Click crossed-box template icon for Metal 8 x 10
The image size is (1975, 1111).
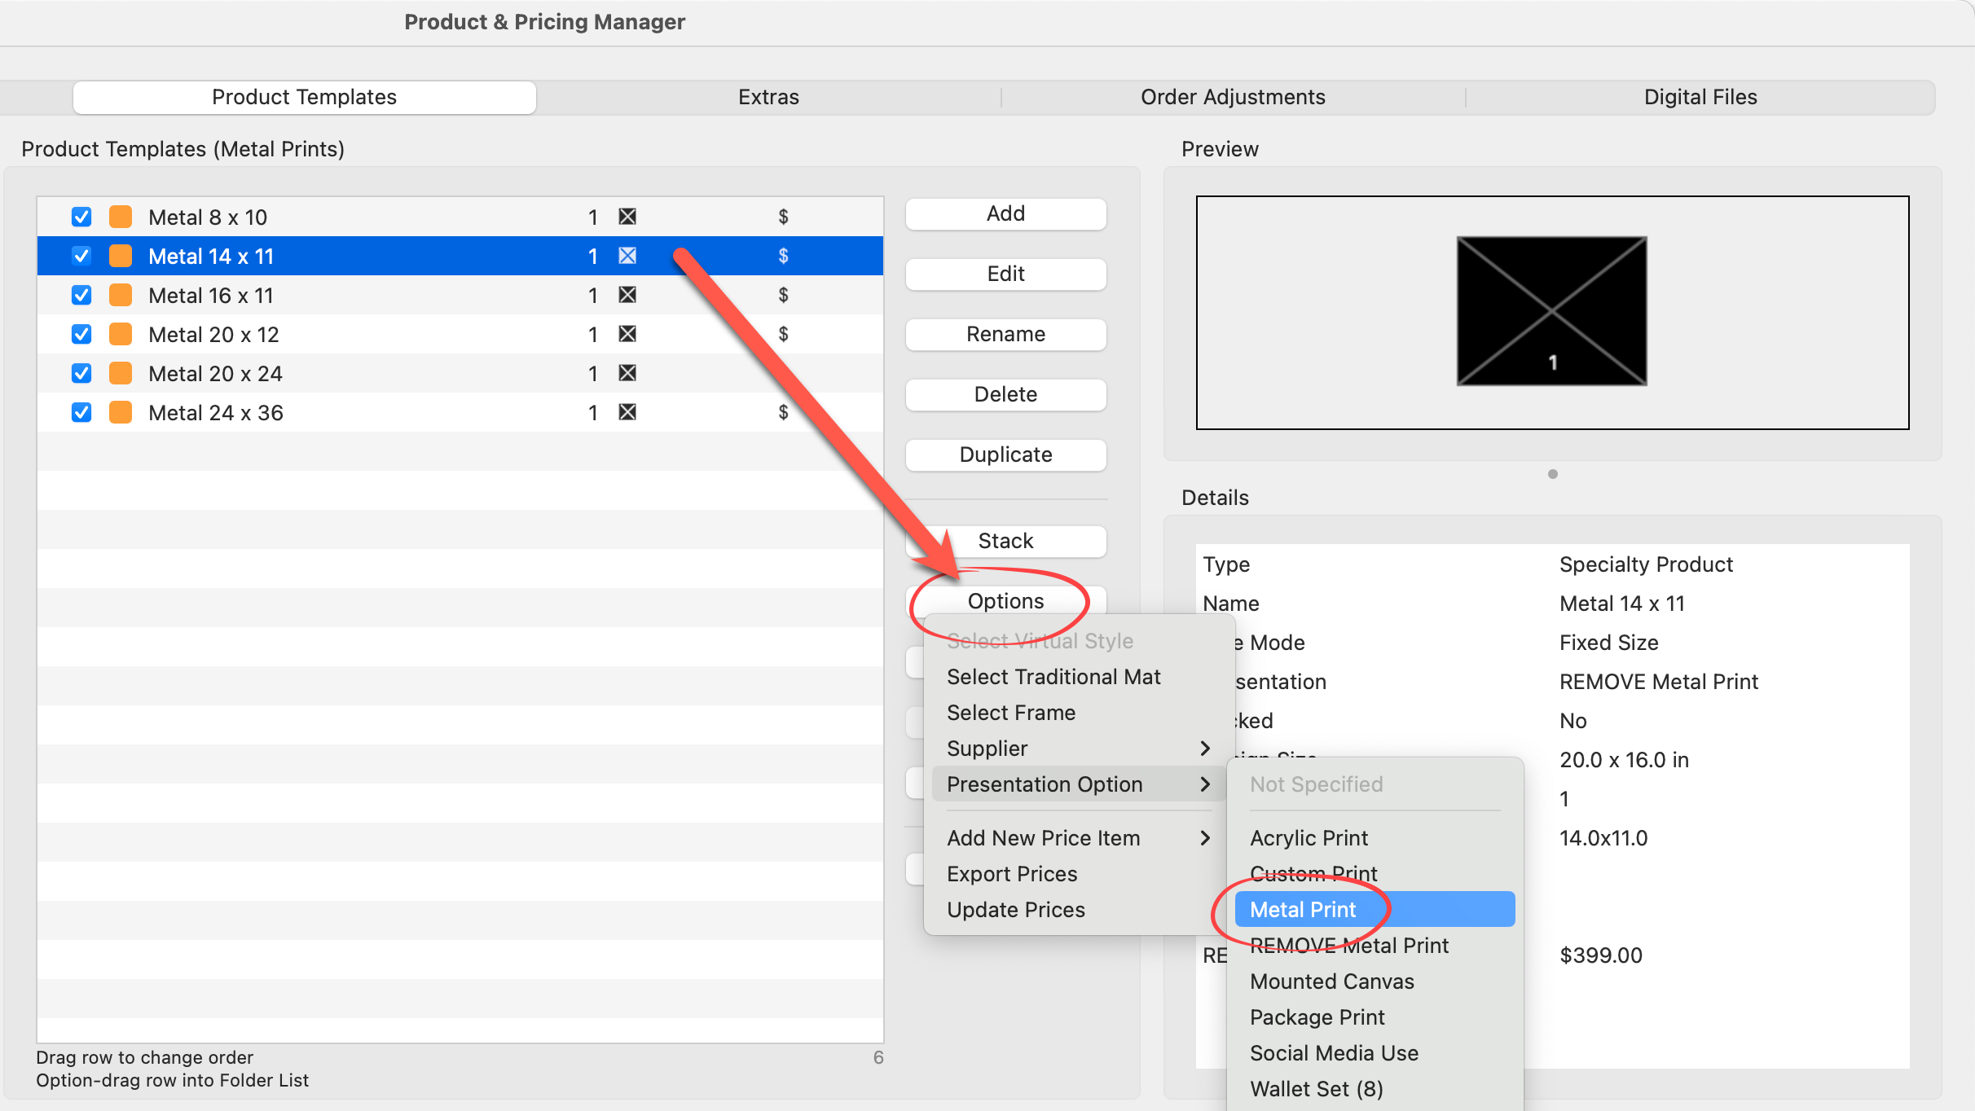pyautogui.click(x=627, y=217)
